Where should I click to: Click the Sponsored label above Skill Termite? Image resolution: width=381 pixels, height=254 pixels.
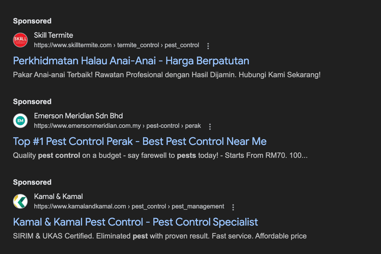pos(32,21)
